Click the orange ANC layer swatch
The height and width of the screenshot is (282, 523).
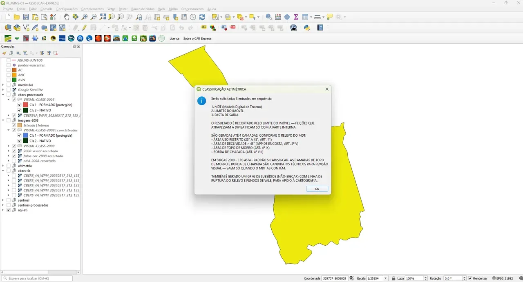(14, 75)
